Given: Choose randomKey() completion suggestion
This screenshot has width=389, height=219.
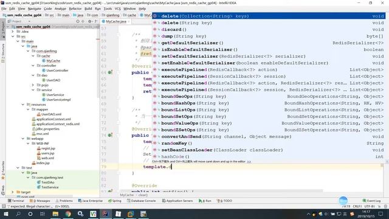Looking at the screenshot, I should [x=269, y=144].
